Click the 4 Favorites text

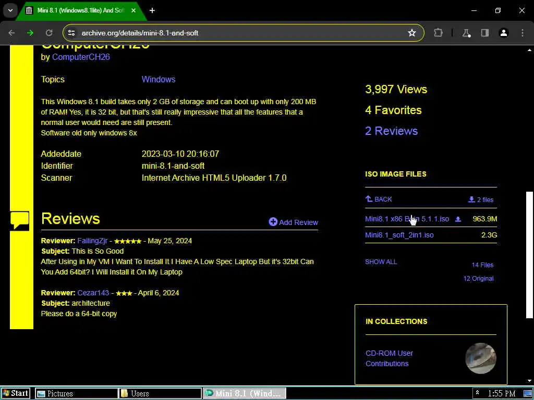tap(393, 110)
